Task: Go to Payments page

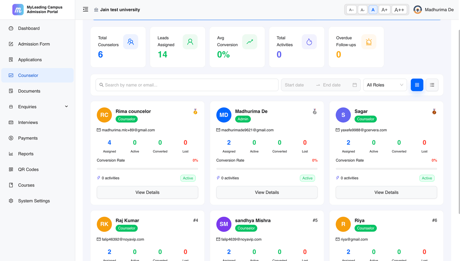Action: pyautogui.click(x=37, y=138)
